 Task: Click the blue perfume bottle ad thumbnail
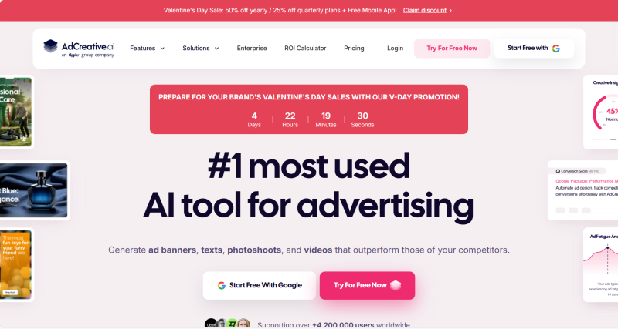point(34,190)
